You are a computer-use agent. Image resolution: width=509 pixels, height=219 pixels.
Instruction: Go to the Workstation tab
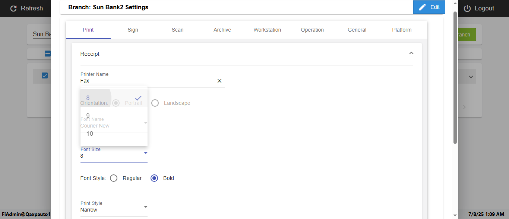[267, 30]
